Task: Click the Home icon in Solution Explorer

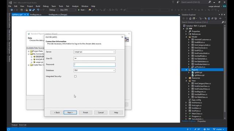Action: 190,19
